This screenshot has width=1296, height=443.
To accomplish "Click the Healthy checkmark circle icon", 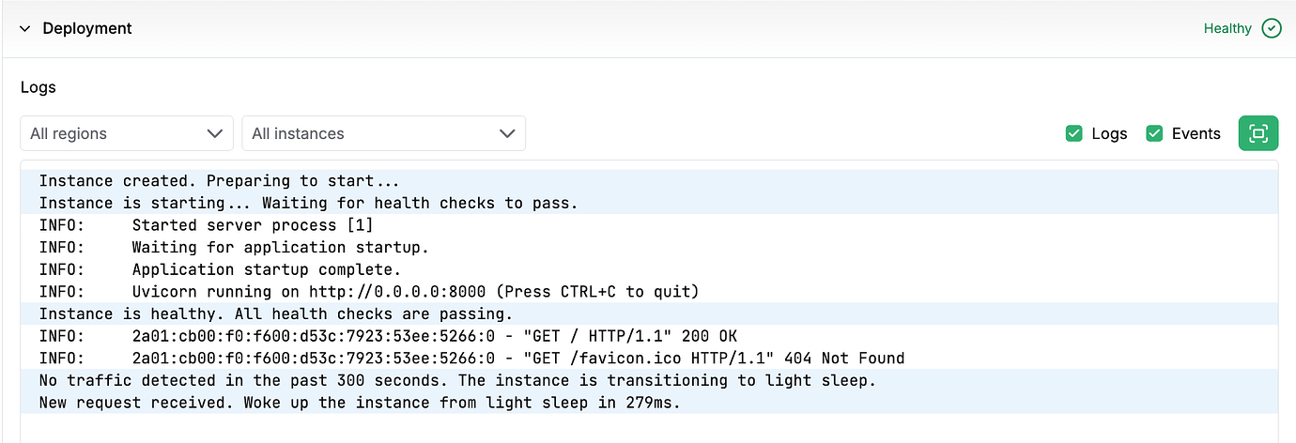I will (x=1271, y=28).
